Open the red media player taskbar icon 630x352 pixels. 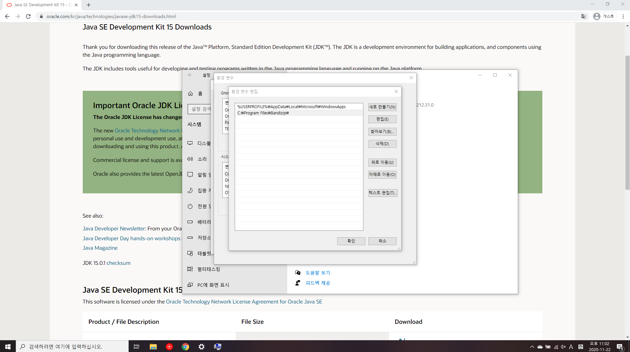tap(169, 346)
